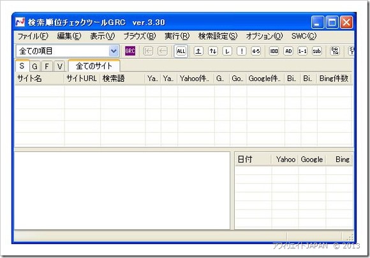Click the 4-5 toolbar icon

(256, 51)
